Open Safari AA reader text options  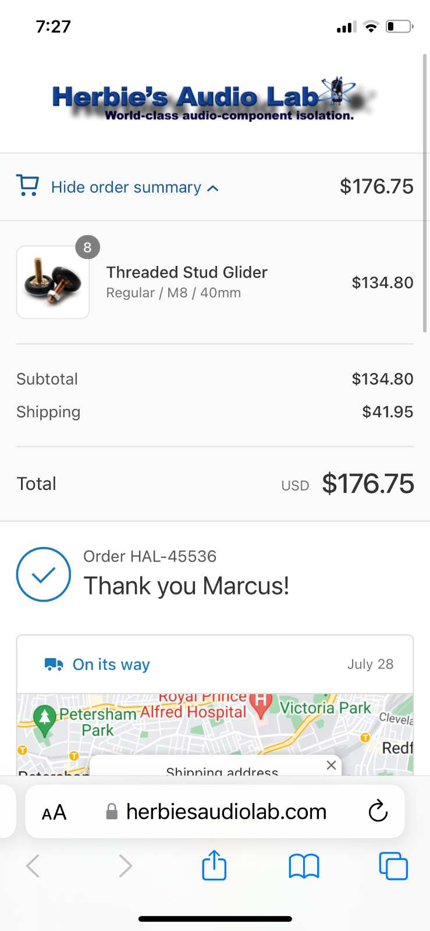(x=54, y=812)
